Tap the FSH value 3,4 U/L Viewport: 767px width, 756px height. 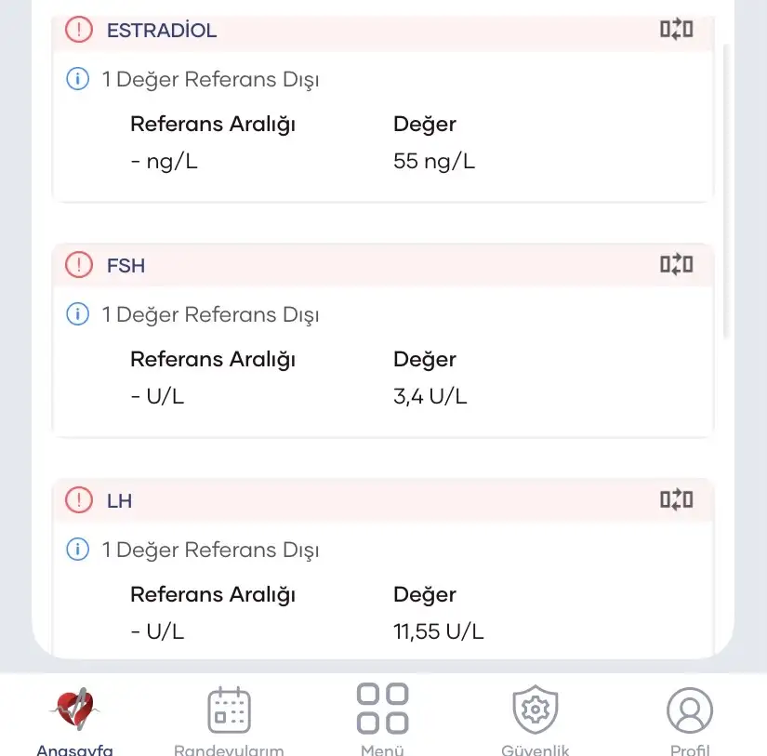tap(430, 396)
